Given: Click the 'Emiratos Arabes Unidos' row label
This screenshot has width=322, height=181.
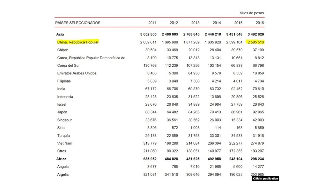Looking at the screenshot, I should click(77, 73).
